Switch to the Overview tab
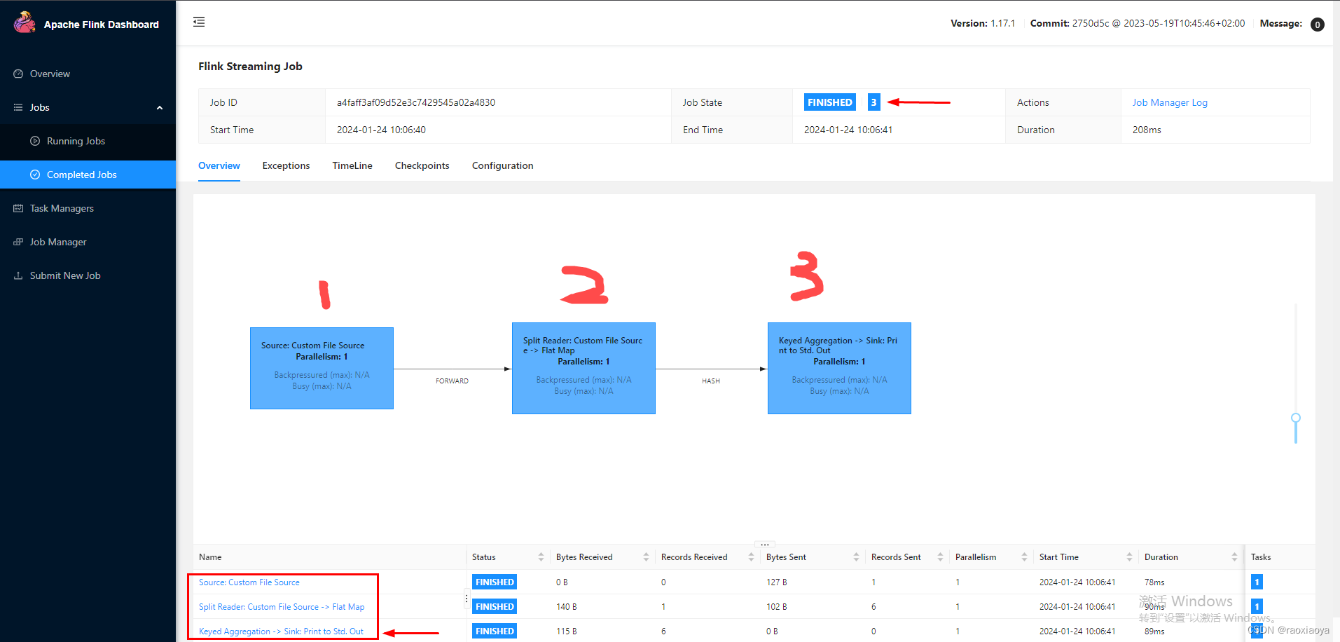The image size is (1340, 642). coord(219,165)
